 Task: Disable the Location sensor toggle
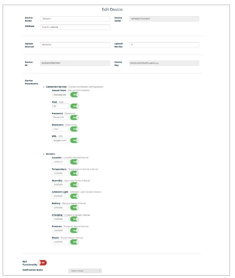pyautogui.click(x=74, y=162)
